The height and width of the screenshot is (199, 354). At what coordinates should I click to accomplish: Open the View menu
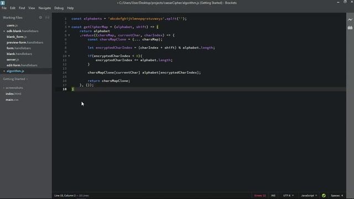click(x=32, y=8)
